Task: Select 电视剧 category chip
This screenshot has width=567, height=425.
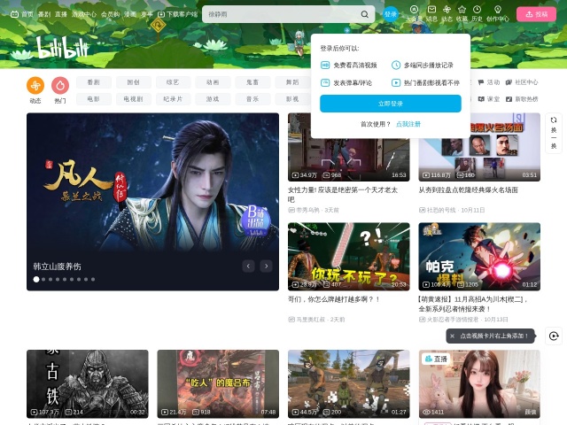Action: 134,99
